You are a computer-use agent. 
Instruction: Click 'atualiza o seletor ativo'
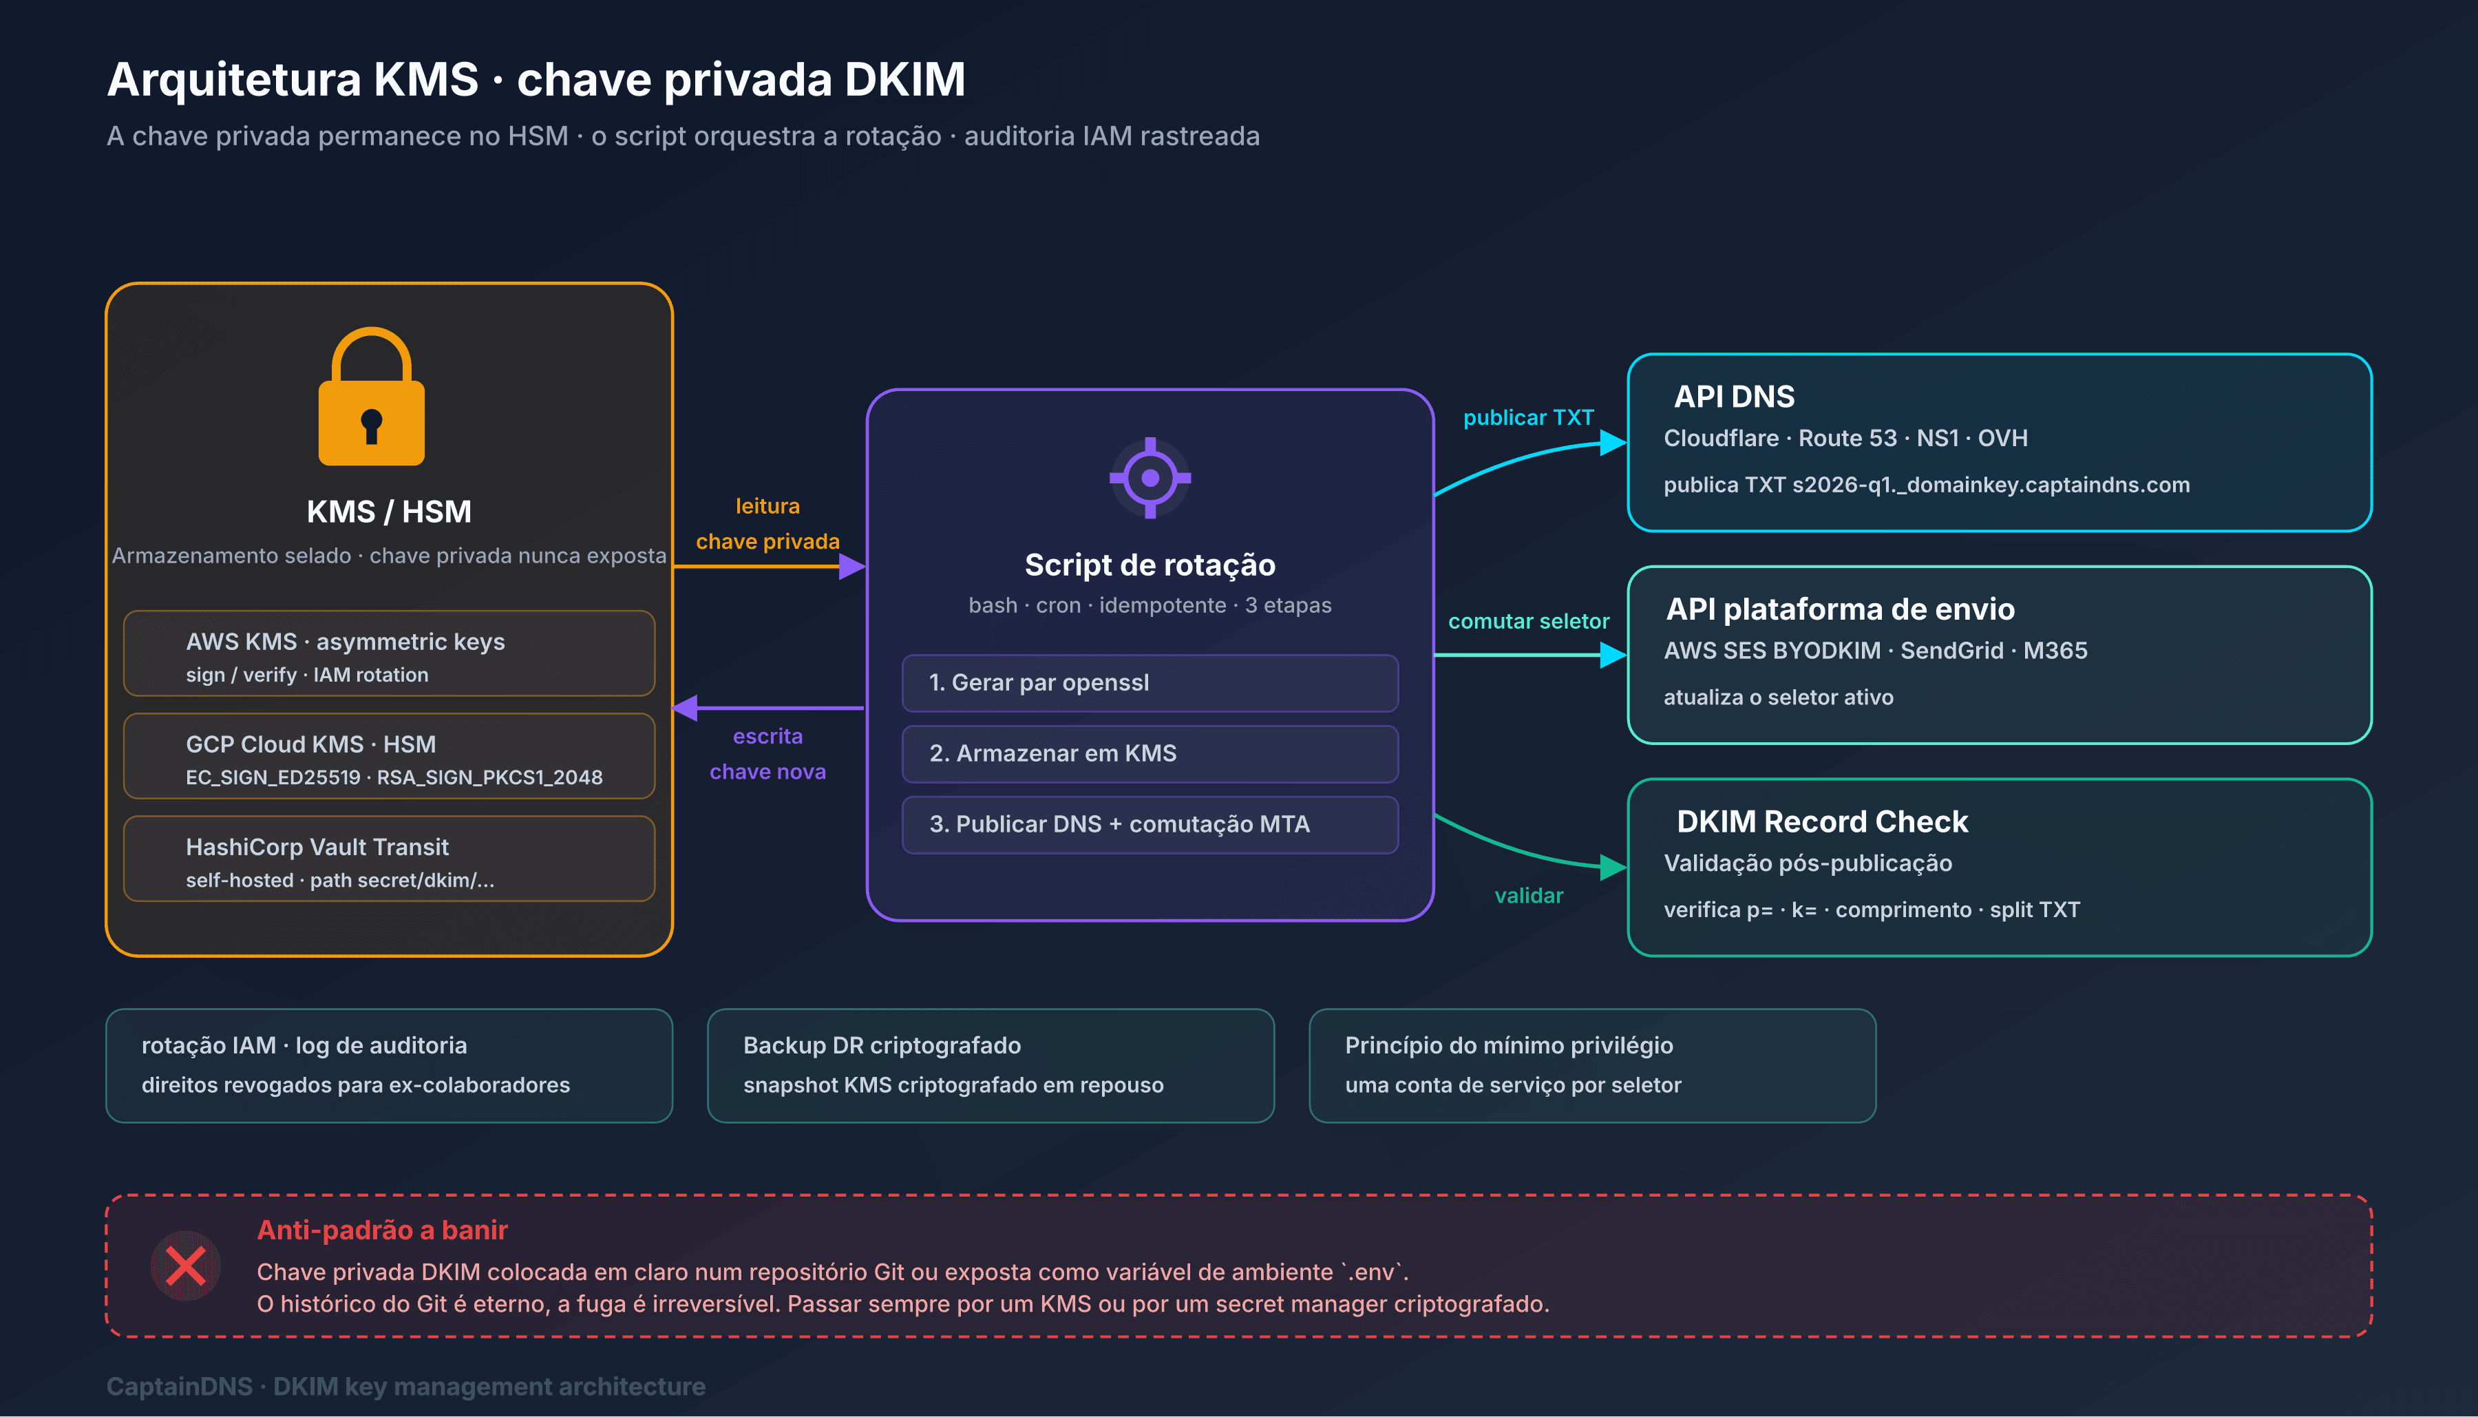(1779, 697)
